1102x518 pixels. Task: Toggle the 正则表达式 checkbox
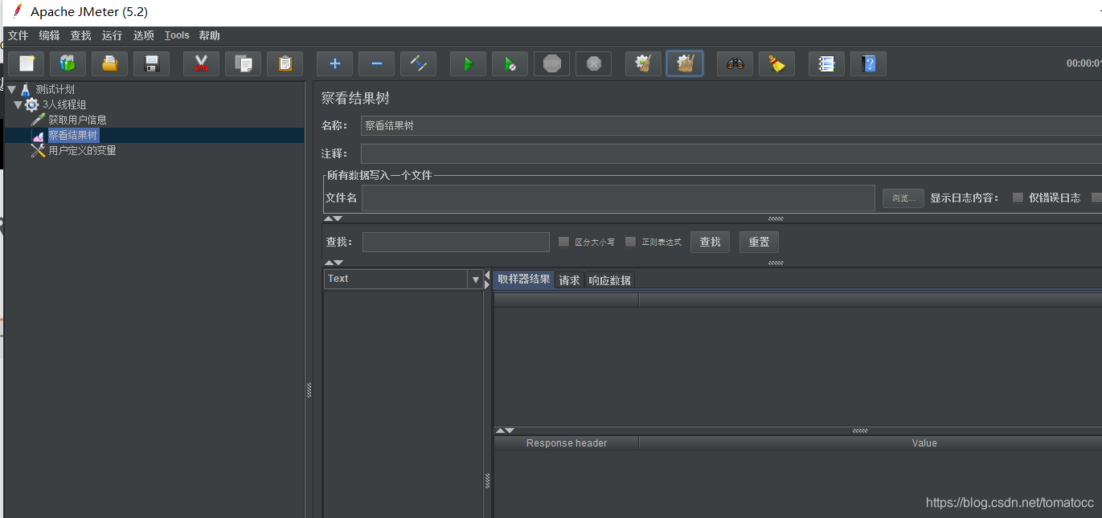(x=630, y=242)
